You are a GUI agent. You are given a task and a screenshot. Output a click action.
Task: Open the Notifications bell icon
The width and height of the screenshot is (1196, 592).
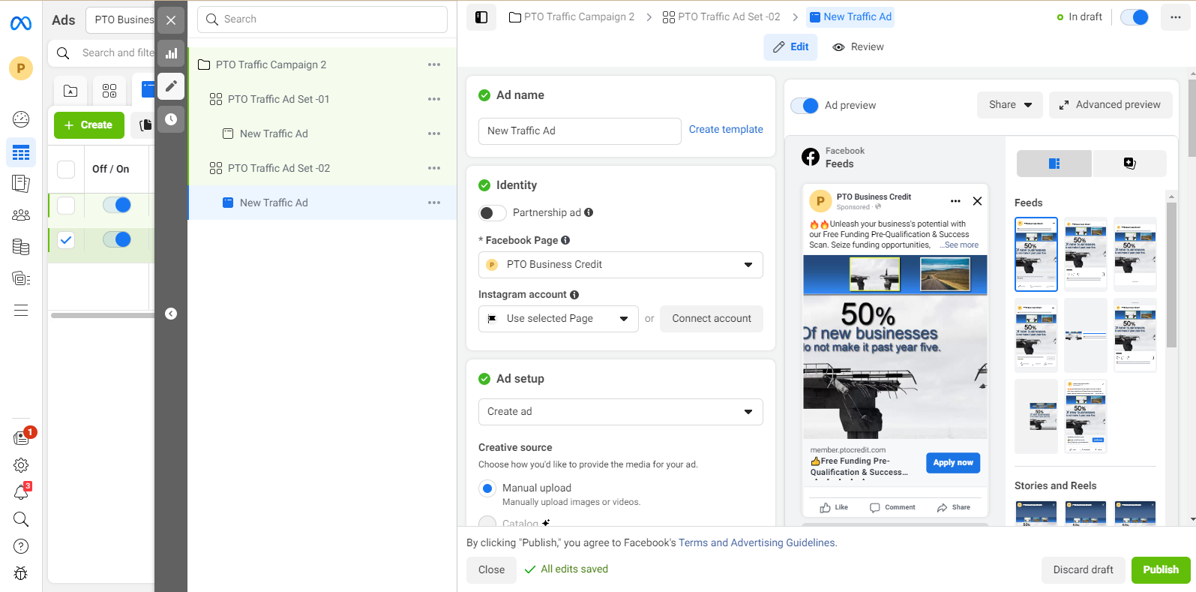(x=21, y=492)
